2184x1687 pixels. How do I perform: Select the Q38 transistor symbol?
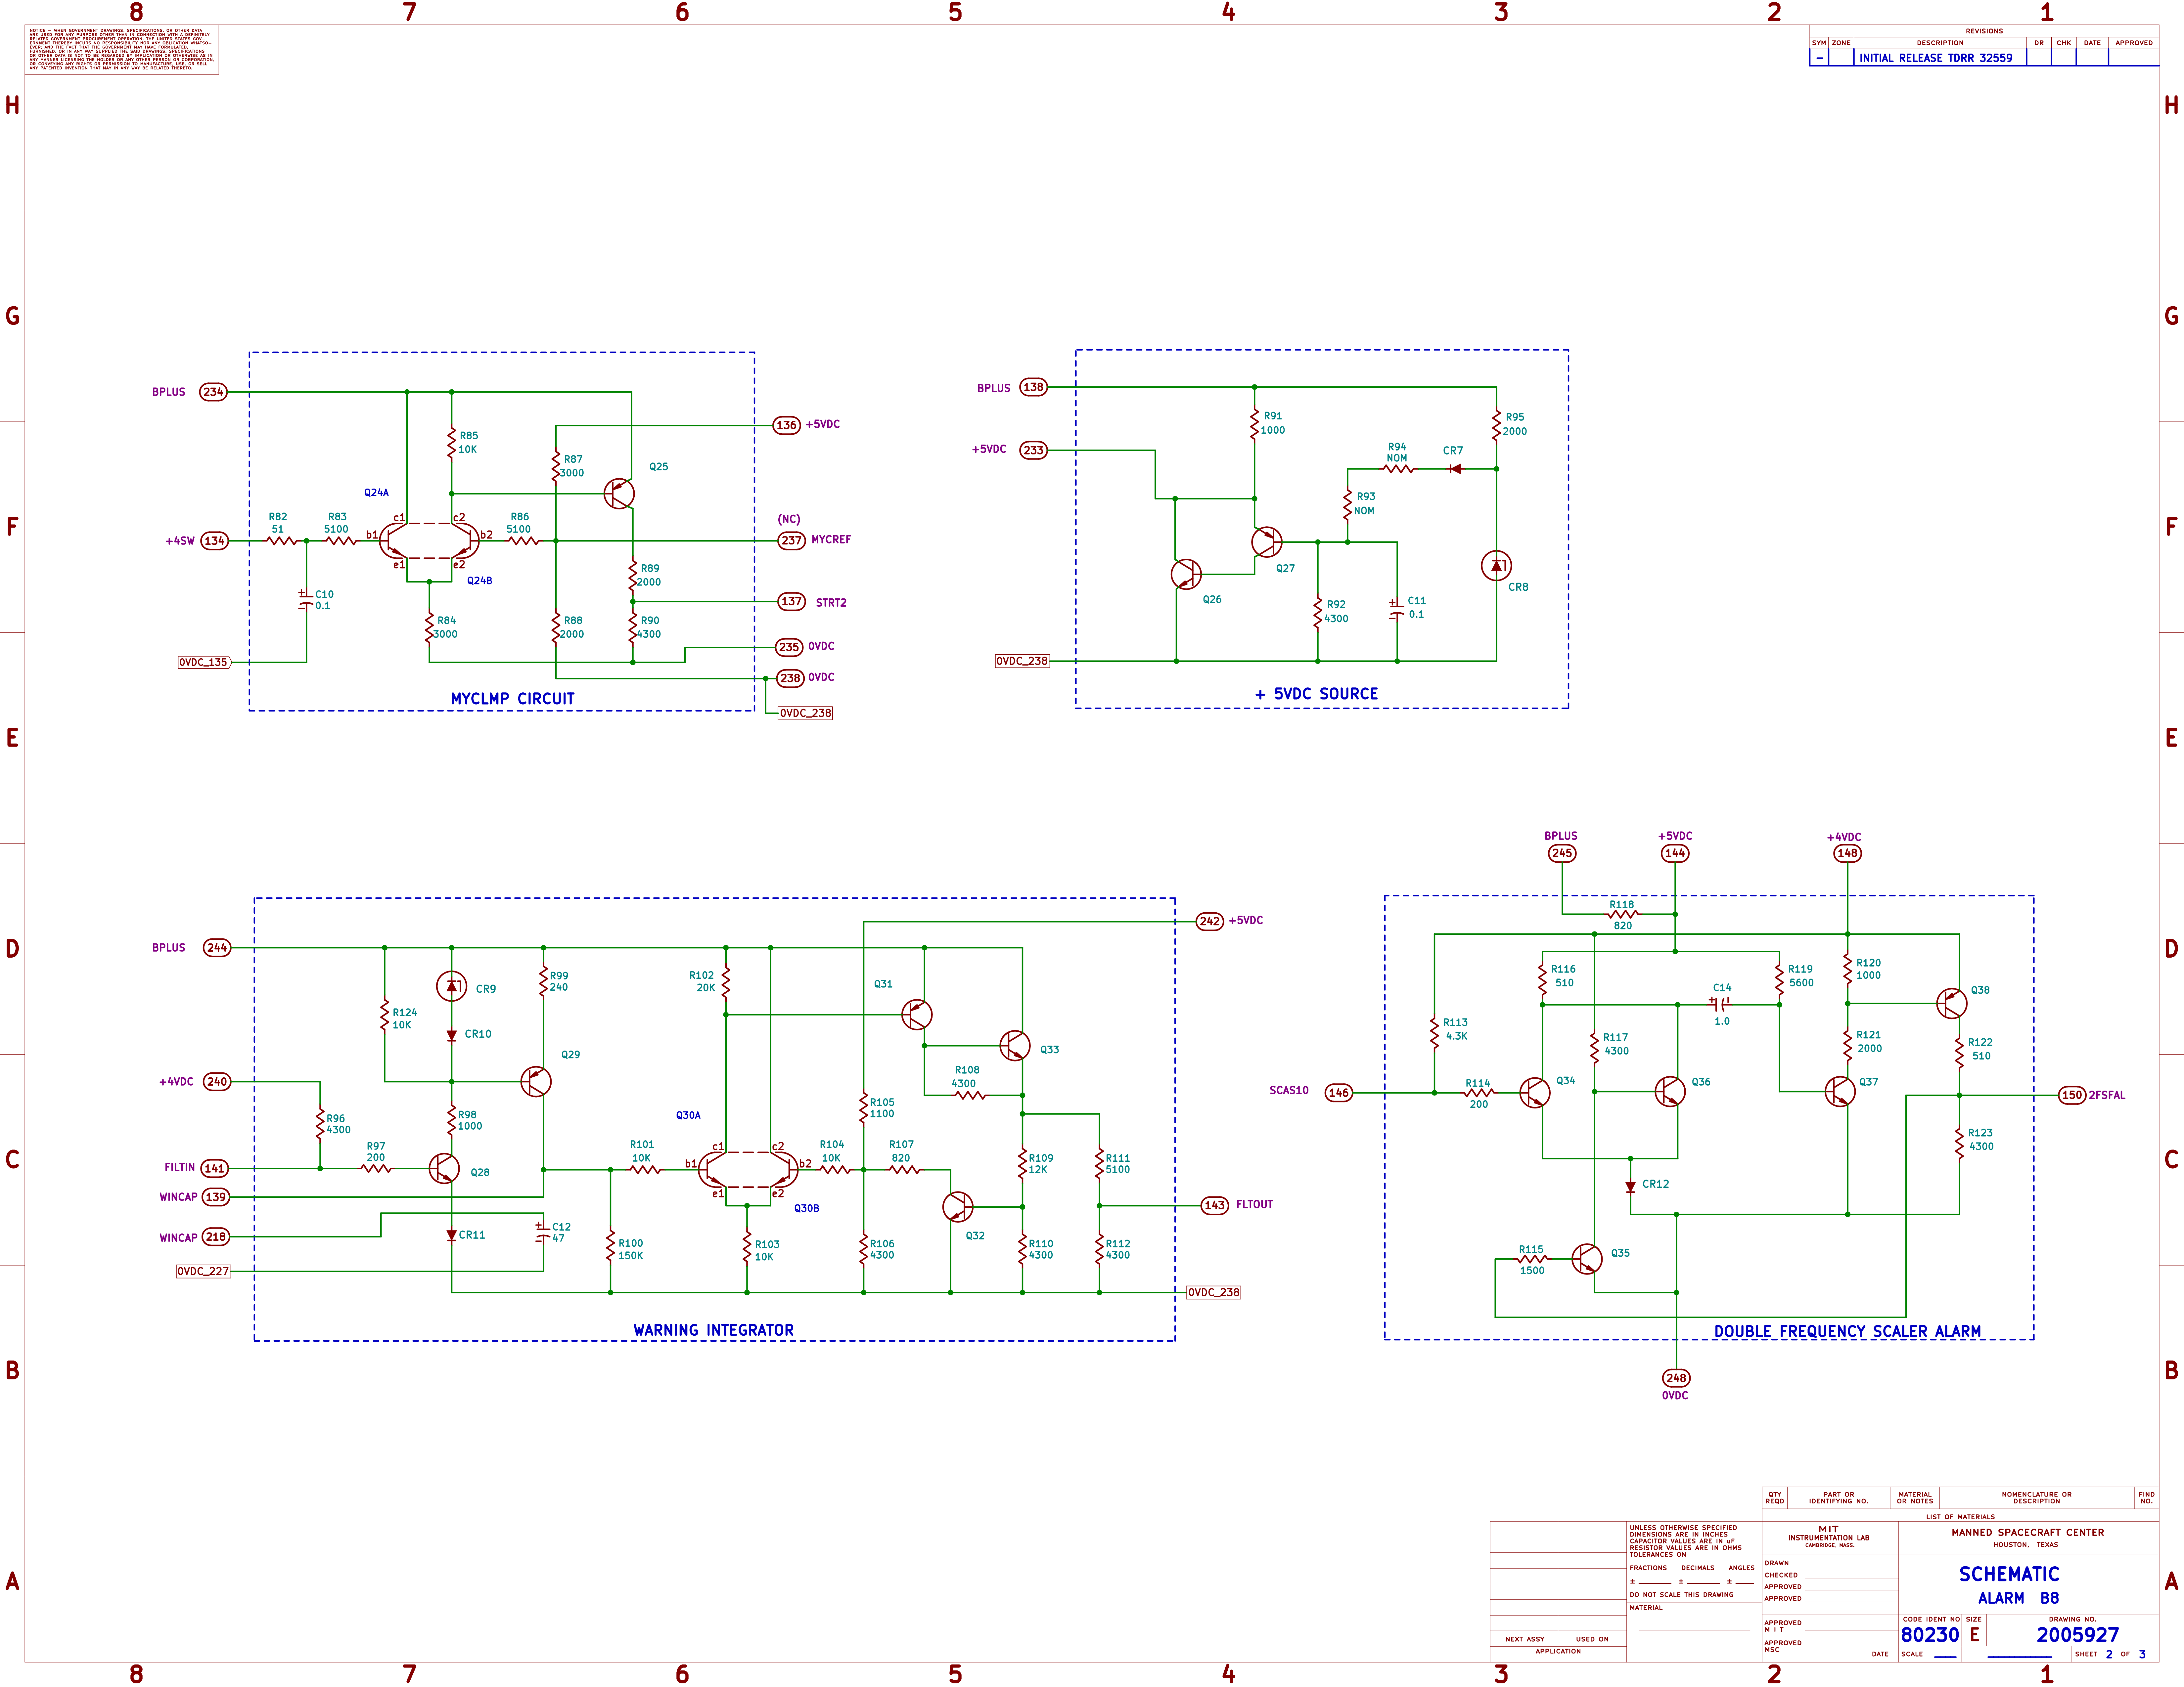tap(1952, 1003)
